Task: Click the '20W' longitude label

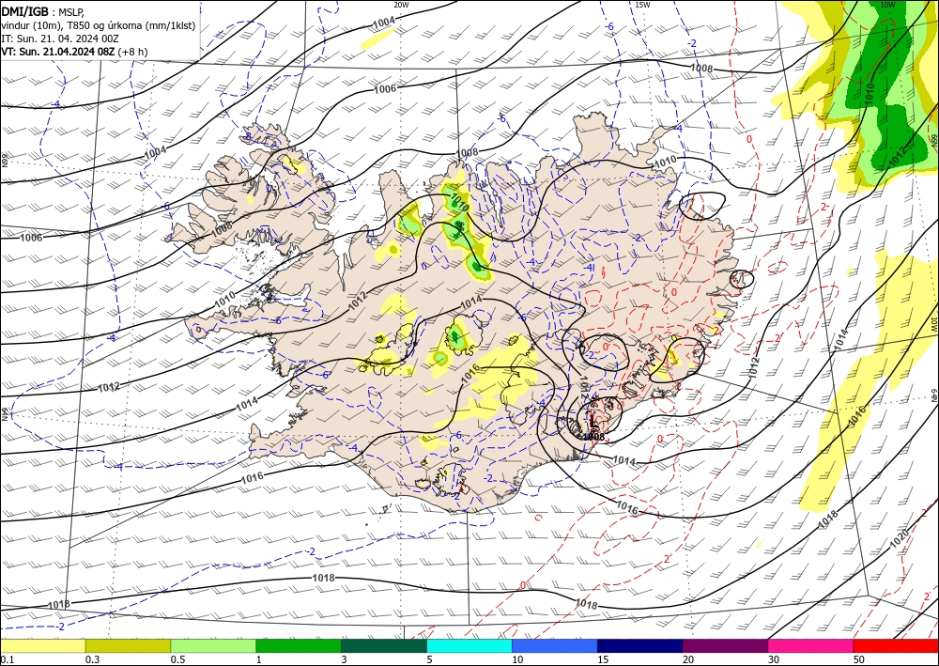Action: pyautogui.click(x=401, y=5)
